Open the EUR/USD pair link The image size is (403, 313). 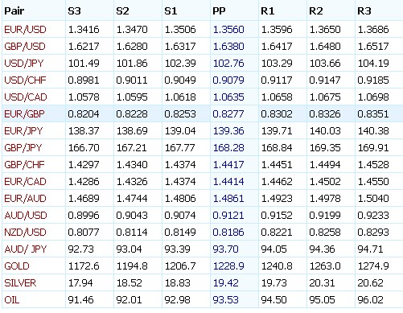coord(25,30)
